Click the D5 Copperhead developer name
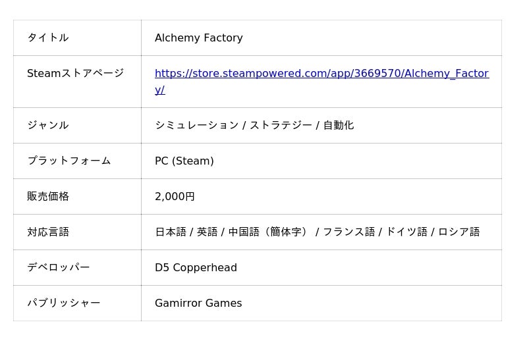Screen dimensions: 527x341 tap(196, 267)
